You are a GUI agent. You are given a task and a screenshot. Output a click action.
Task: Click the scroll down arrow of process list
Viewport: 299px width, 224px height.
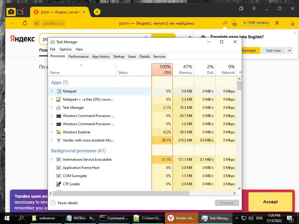tap(239, 188)
